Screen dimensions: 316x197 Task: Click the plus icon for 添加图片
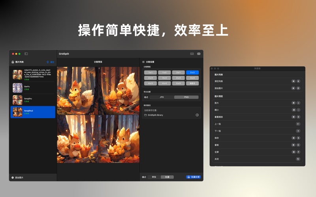[x=13, y=178]
